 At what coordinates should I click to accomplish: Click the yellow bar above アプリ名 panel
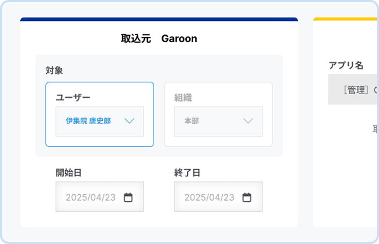pyautogui.click(x=346, y=19)
